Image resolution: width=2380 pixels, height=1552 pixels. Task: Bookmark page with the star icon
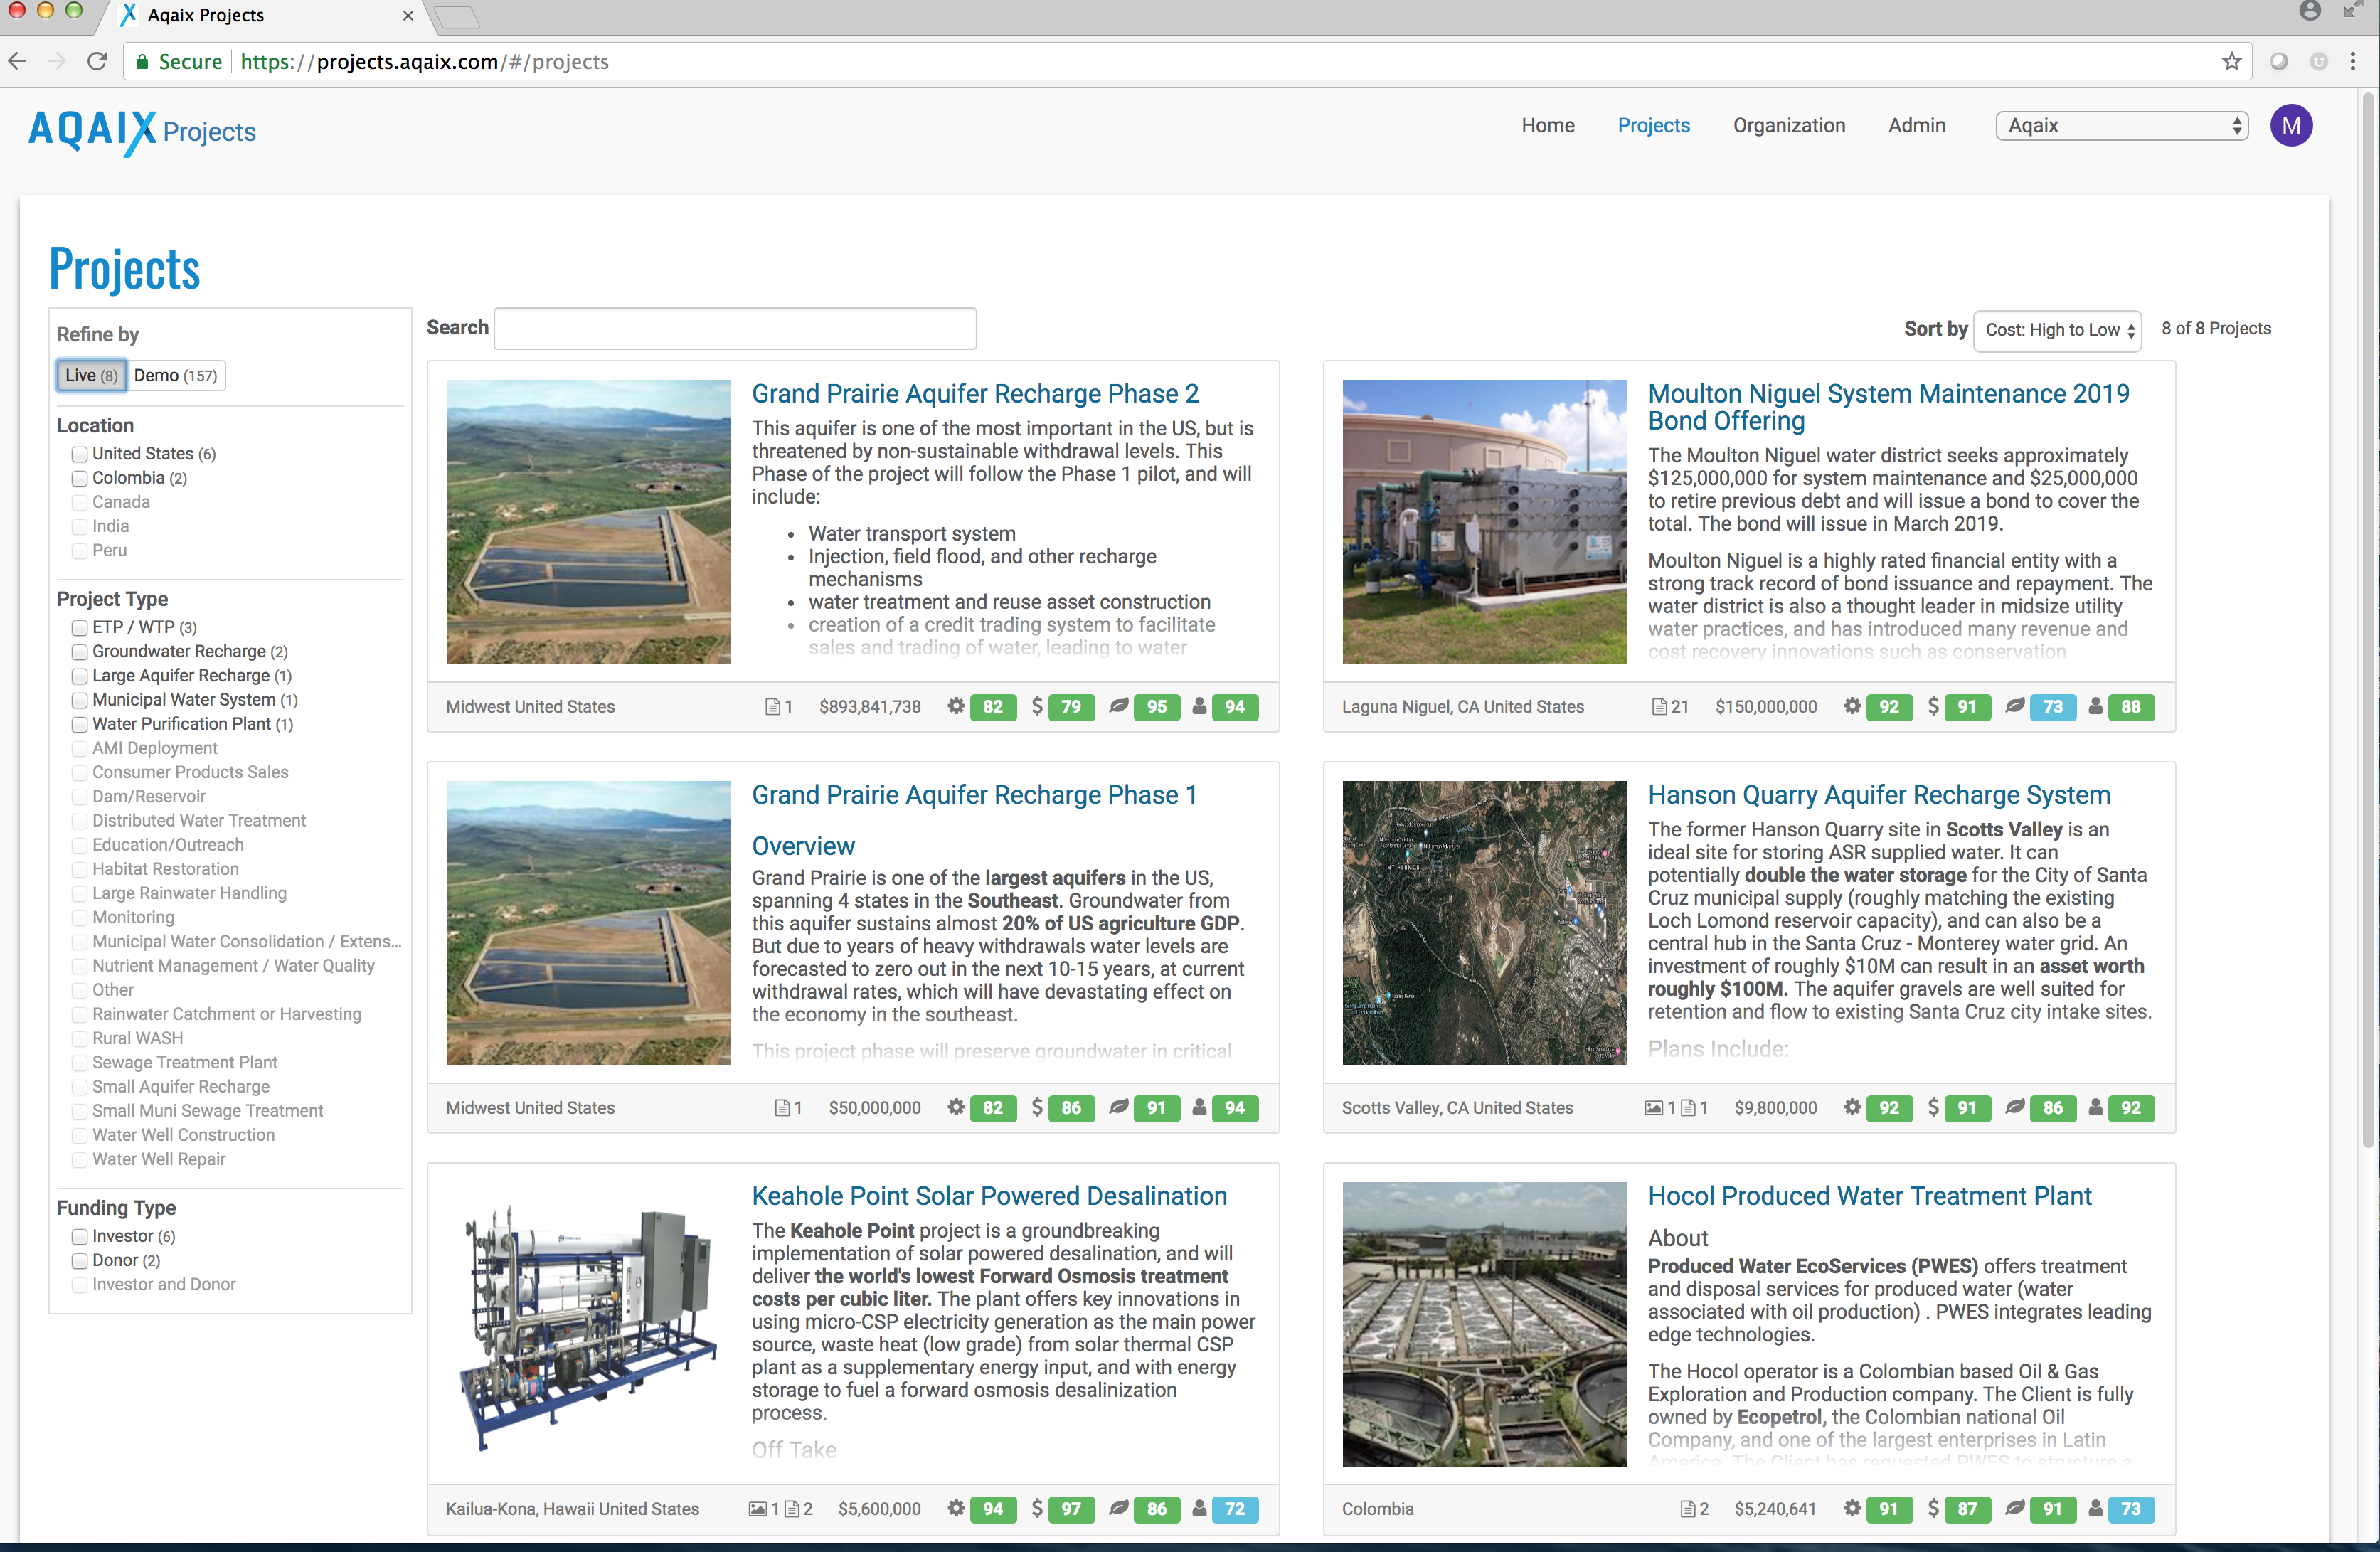click(x=2232, y=62)
